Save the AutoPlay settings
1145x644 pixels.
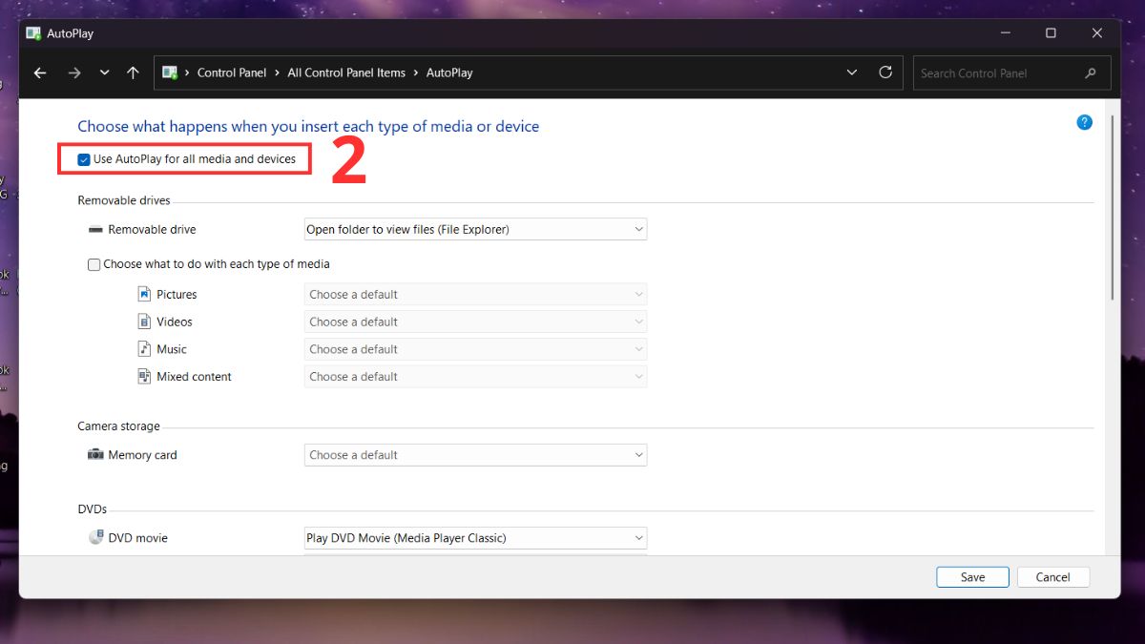click(x=972, y=577)
